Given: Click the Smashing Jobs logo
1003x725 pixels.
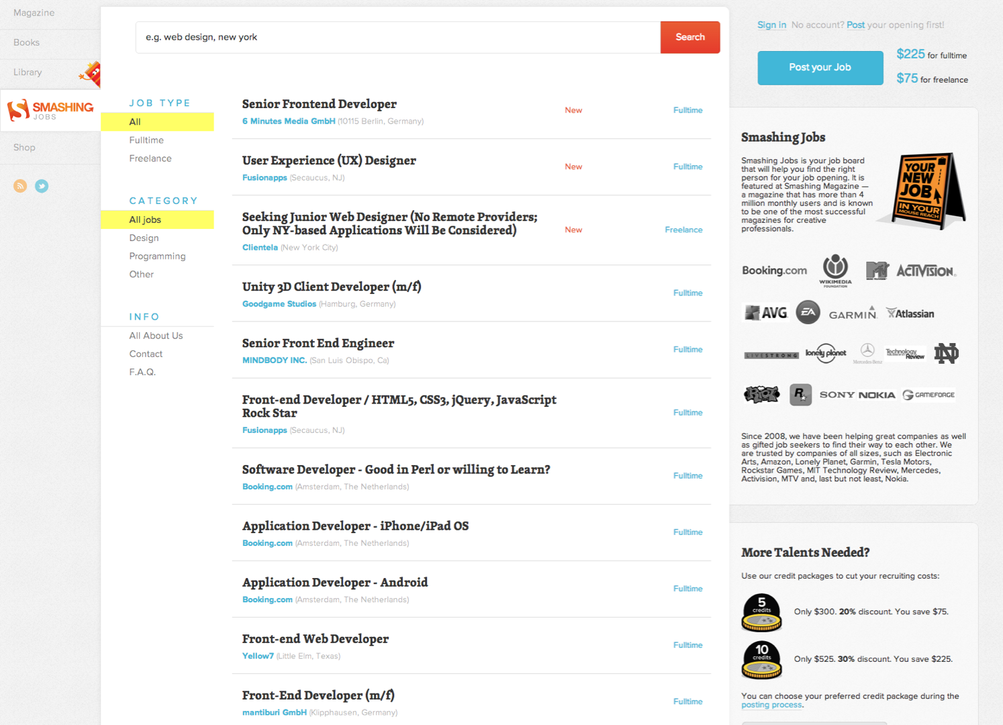Looking at the screenshot, I should [x=50, y=110].
